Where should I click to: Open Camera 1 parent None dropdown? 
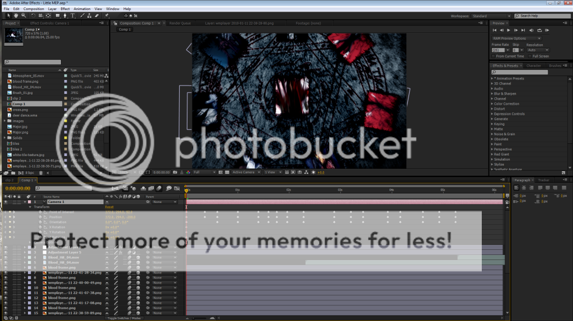[x=165, y=202]
